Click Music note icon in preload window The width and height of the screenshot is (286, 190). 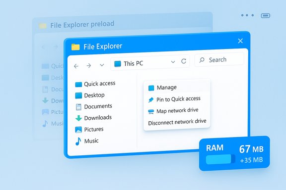coord(45,124)
